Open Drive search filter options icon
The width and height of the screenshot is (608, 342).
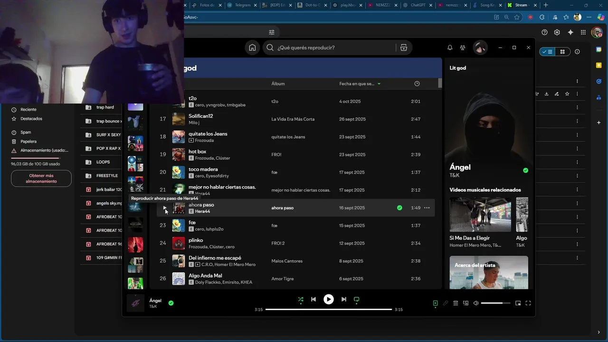pyautogui.click(x=272, y=32)
